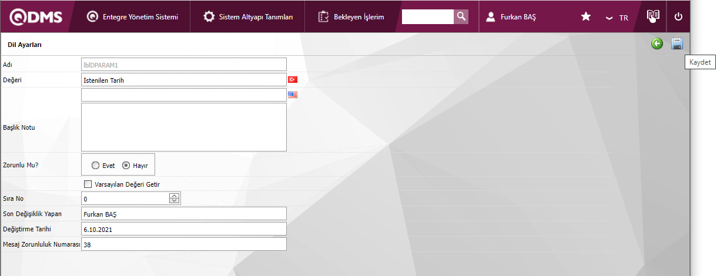Viewport: 717px width, 276px height.
Task: Click the QDMS logo
Action: [x=34, y=16]
